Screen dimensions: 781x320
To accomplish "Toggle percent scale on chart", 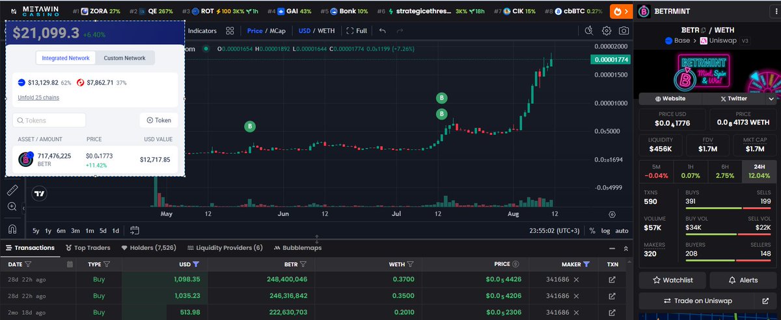I will click(592, 230).
